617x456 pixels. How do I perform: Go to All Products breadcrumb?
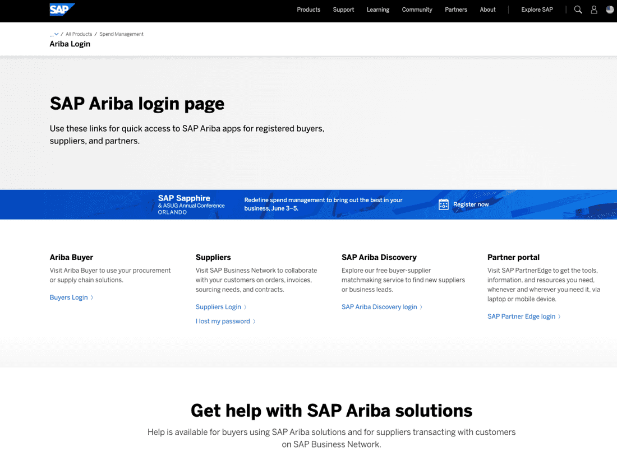[78, 34]
